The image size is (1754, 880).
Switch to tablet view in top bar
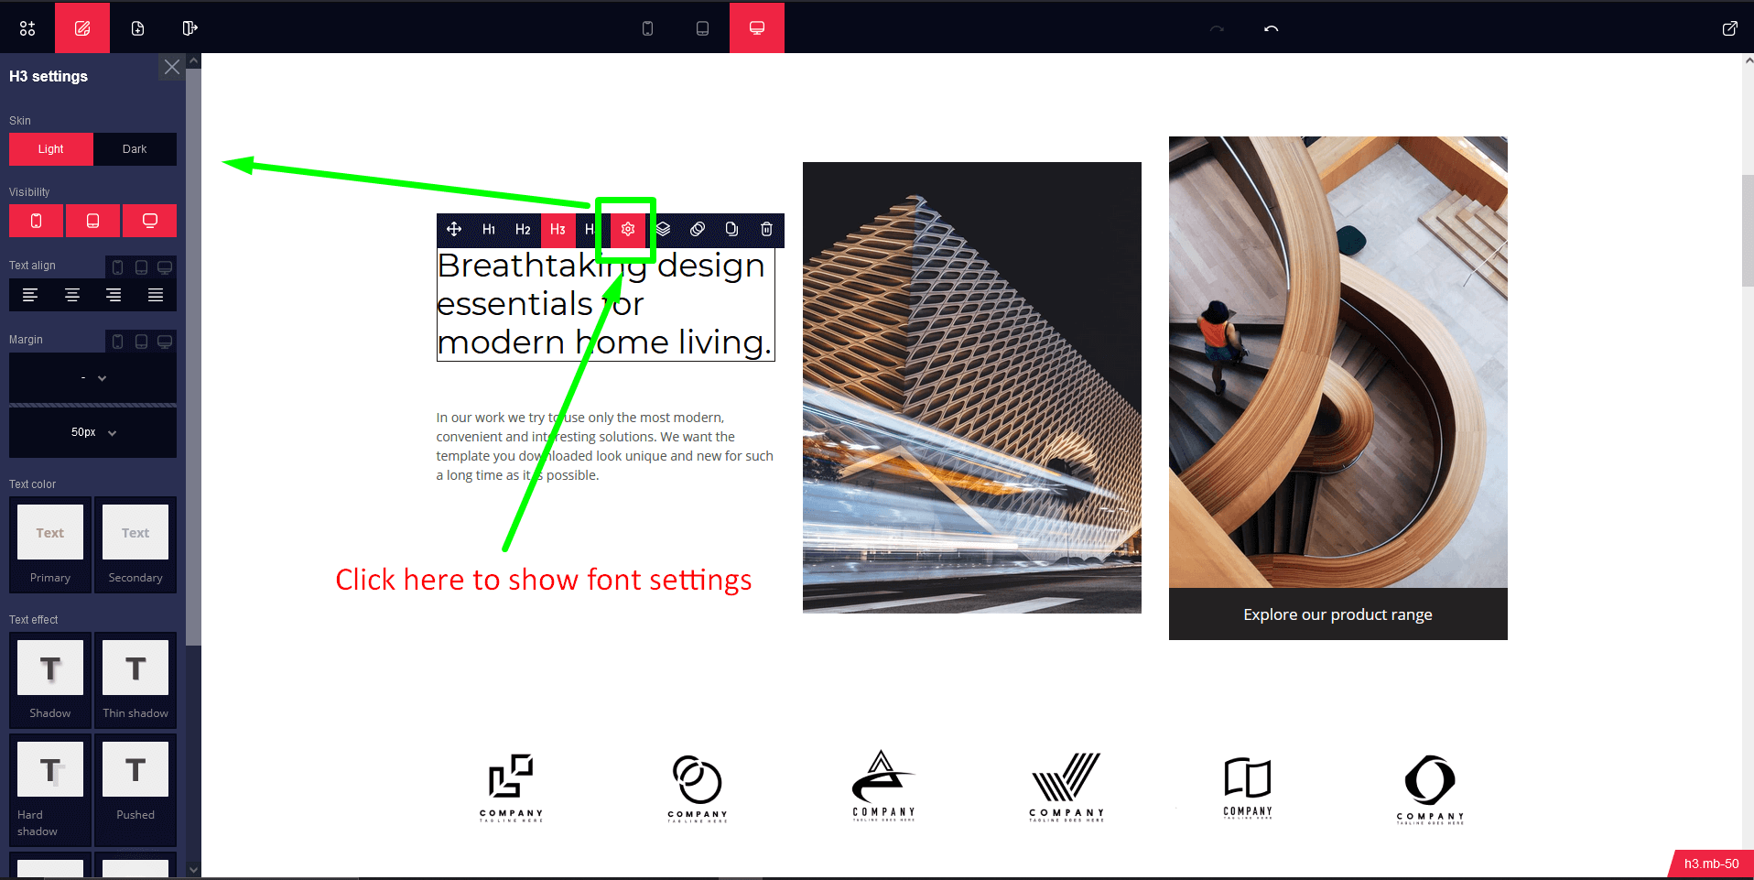(702, 28)
